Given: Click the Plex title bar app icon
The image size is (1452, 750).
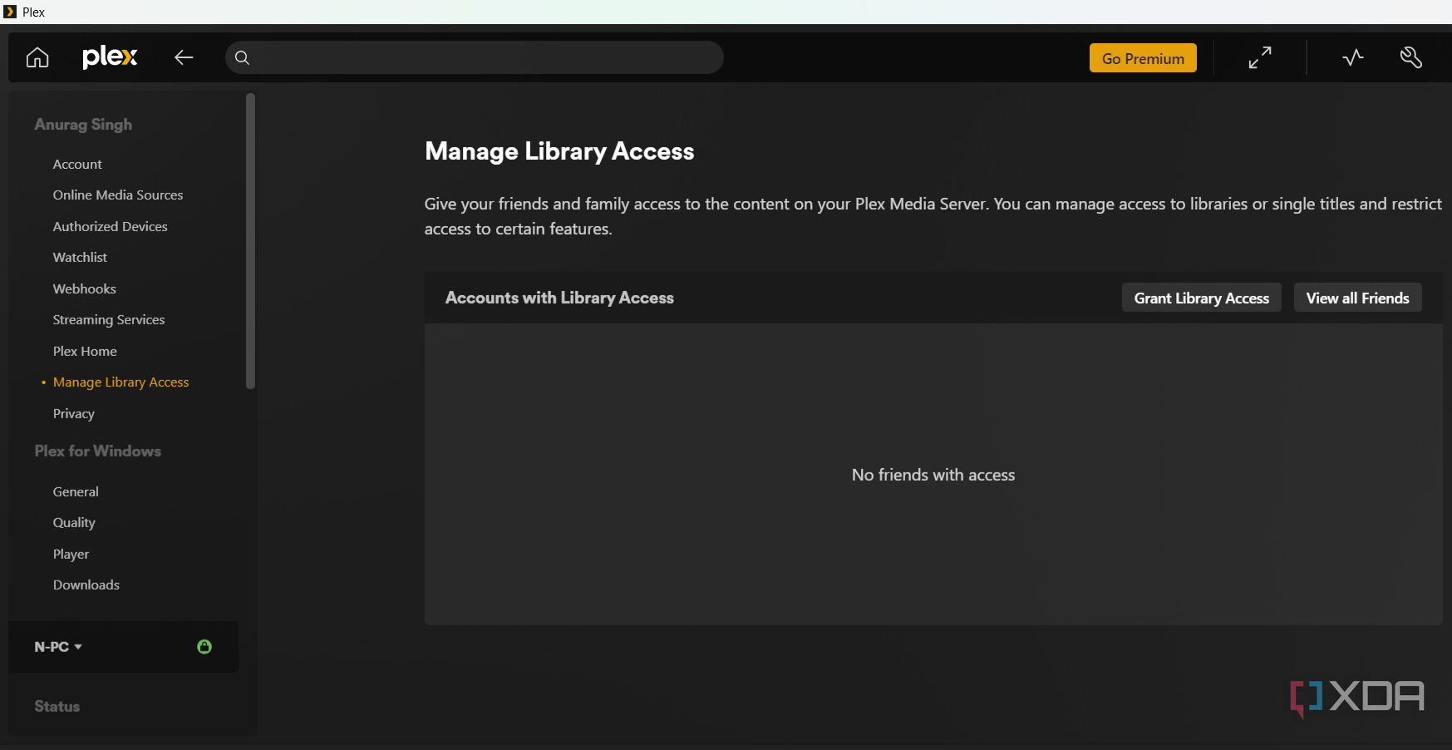Looking at the screenshot, I should click(x=10, y=12).
